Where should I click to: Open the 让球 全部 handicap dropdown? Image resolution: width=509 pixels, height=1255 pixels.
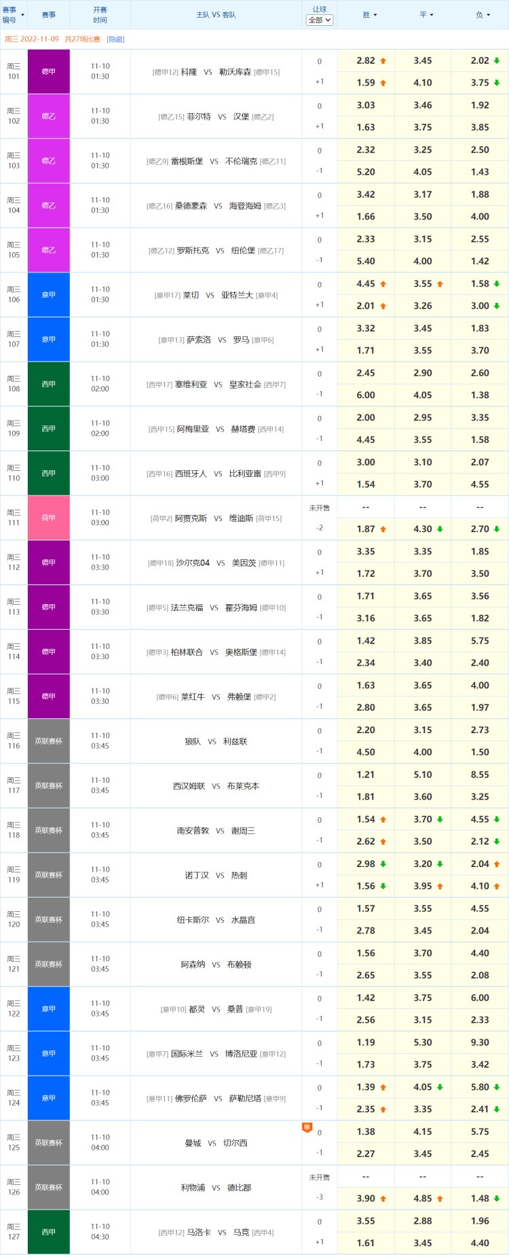click(x=319, y=20)
